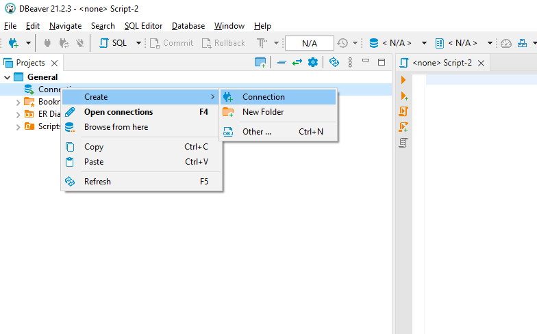The width and height of the screenshot is (537, 334).
Task: Click Execute SQL in new tab icon
Action: (404, 96)
